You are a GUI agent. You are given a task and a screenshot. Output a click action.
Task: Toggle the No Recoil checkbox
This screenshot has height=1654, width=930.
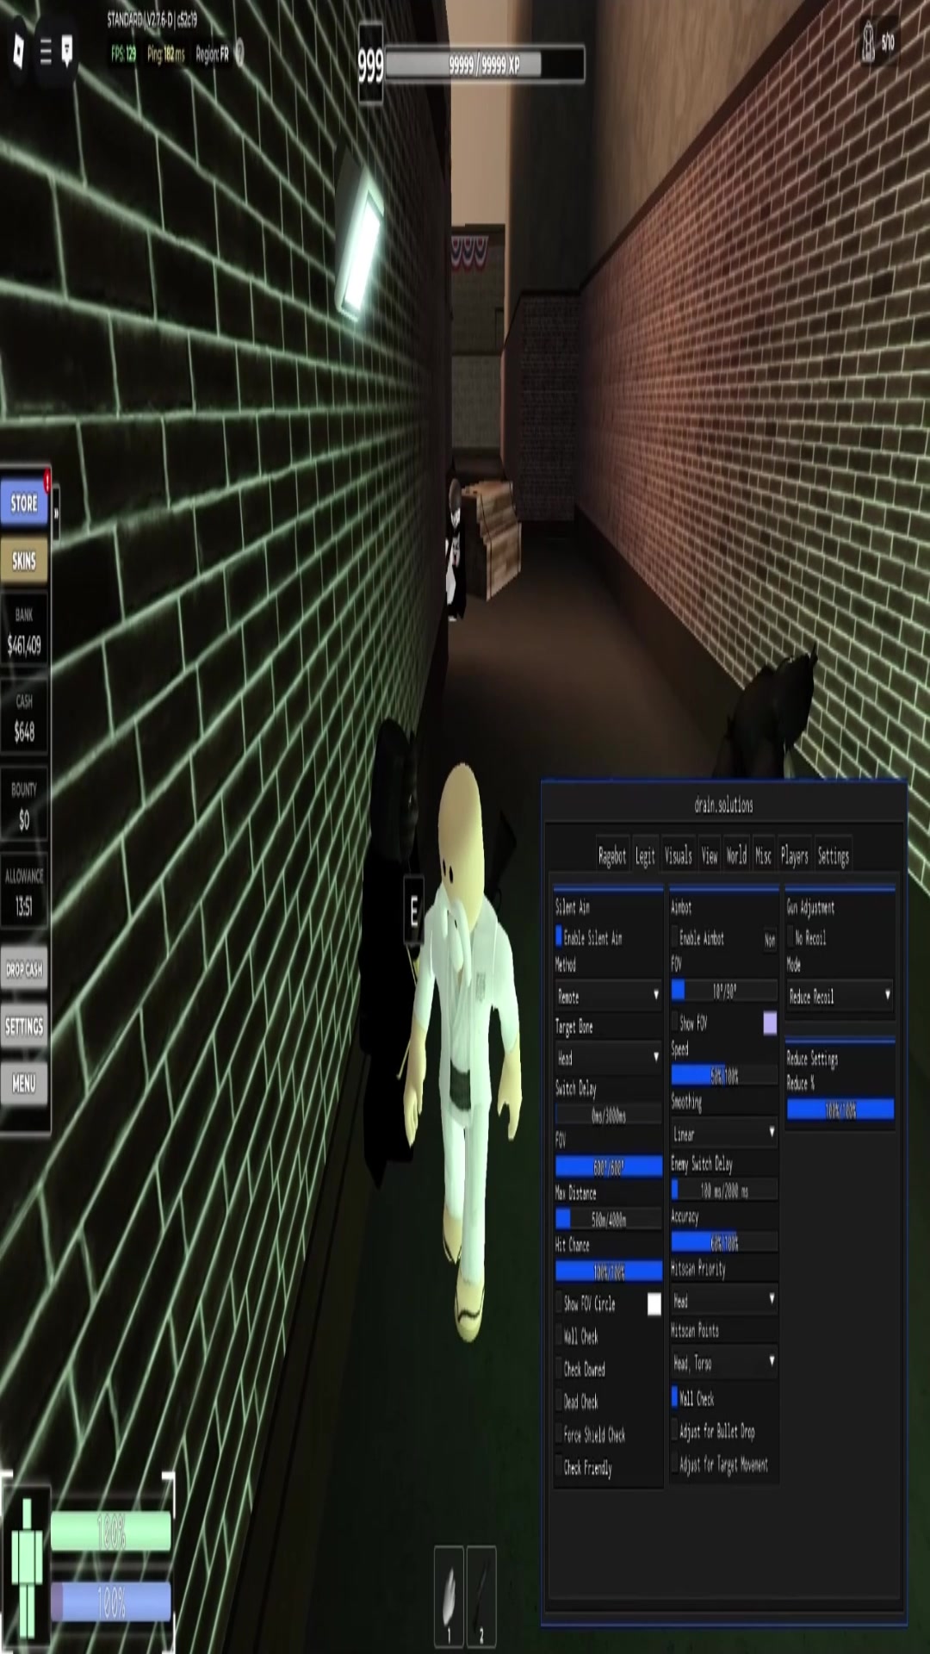[x=790, y=937]
